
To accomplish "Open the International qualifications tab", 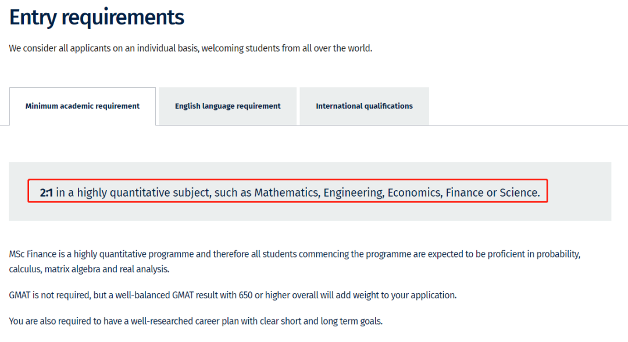I will [364, 106].
